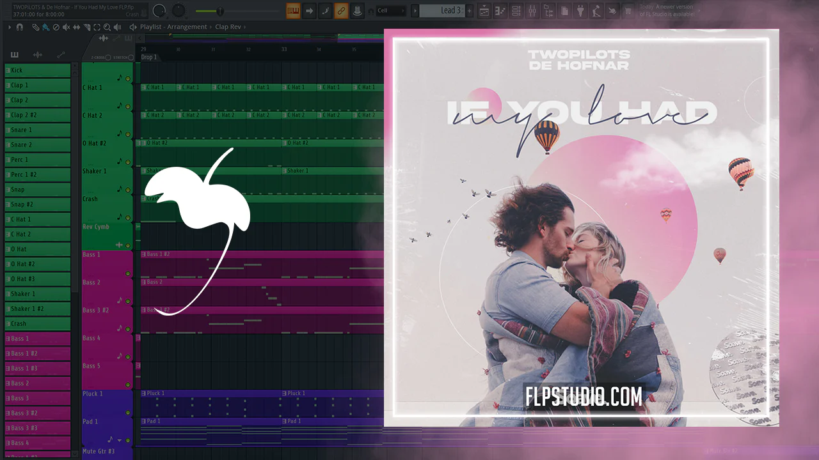Click the project title hint panel
This screenshot has width=819, height=460.
pyautogui.click(x=79, y=10)
